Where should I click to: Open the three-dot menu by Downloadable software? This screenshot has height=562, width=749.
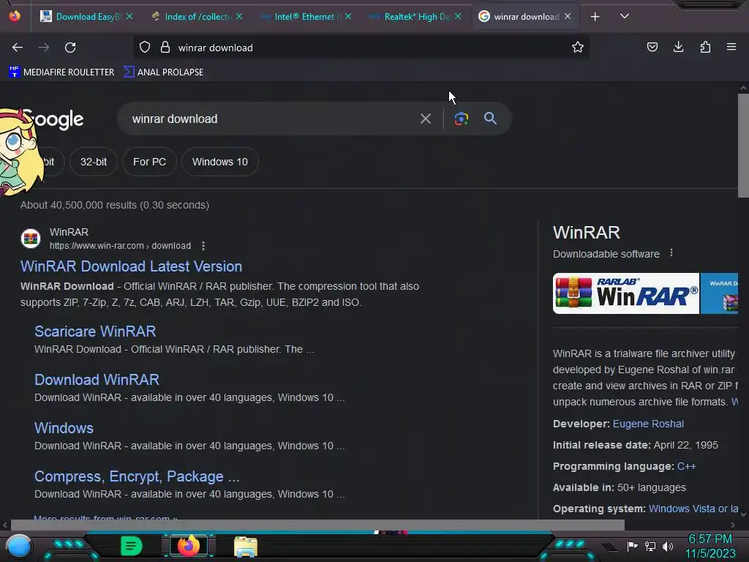(x=671, y=252)
